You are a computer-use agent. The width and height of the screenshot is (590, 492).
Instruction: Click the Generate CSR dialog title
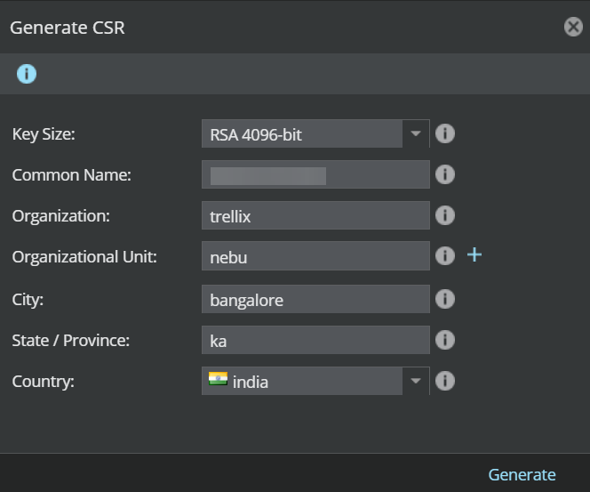click(68, 28)
